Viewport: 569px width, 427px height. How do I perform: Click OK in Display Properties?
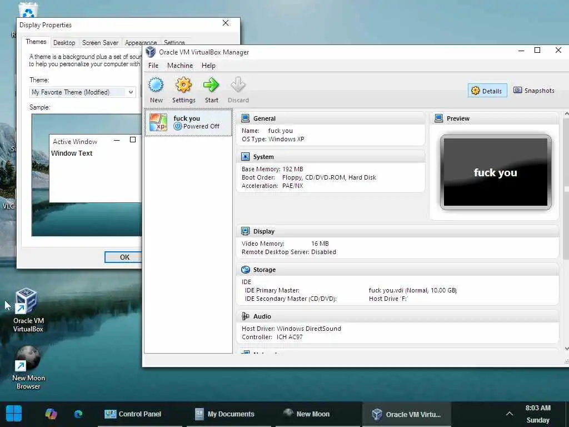tap(124, 257)
